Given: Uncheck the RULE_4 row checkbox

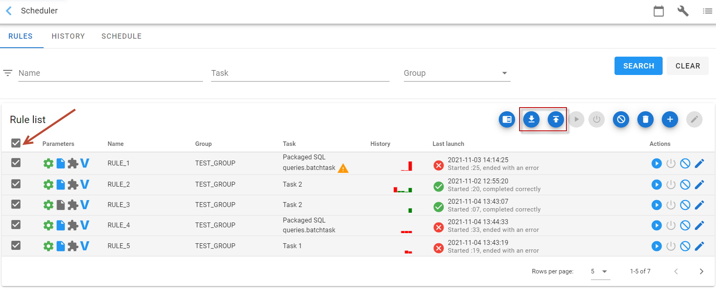Looking at the screenshot, I should 16,225.
